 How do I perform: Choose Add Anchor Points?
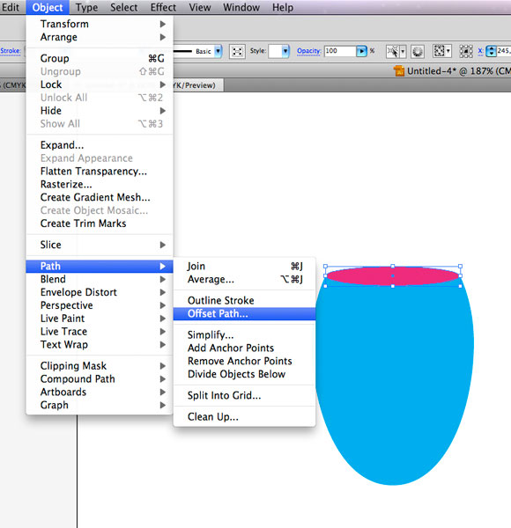[x=244, y=348]
